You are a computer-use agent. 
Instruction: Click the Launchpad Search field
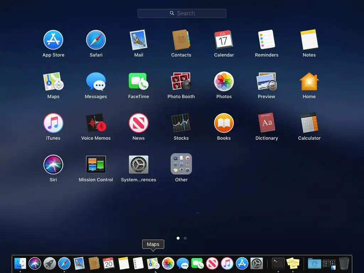click(x=182, y=13)
